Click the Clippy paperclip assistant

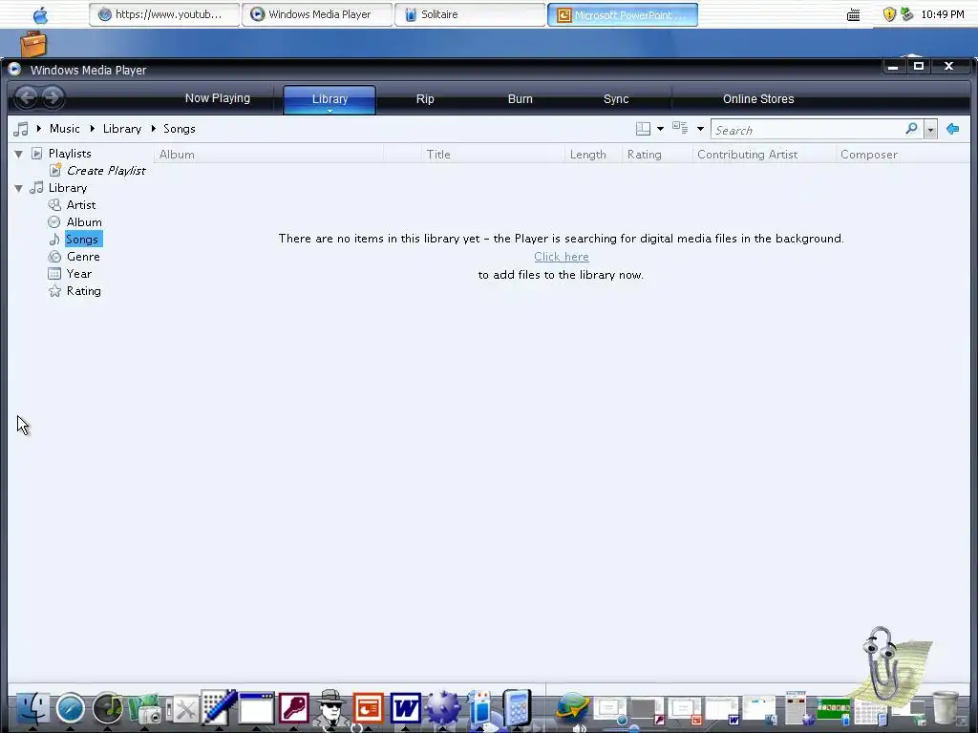point(881,662)
